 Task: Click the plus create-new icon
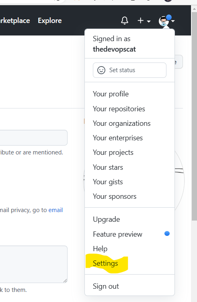pos(141,21)
